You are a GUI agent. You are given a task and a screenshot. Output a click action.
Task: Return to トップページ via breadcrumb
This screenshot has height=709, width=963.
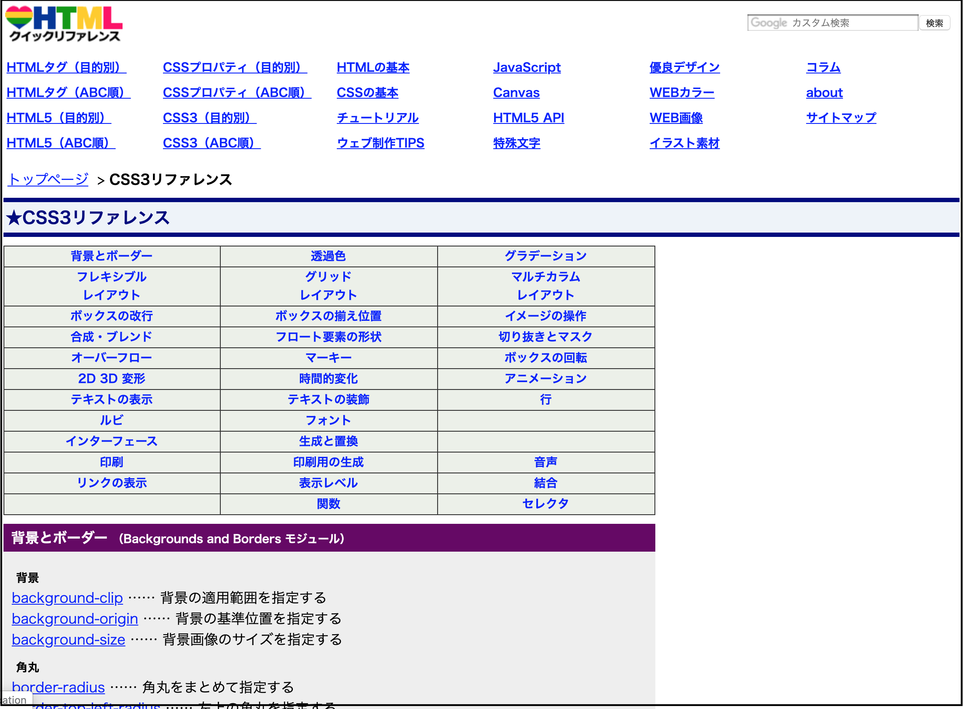[48, 179]
